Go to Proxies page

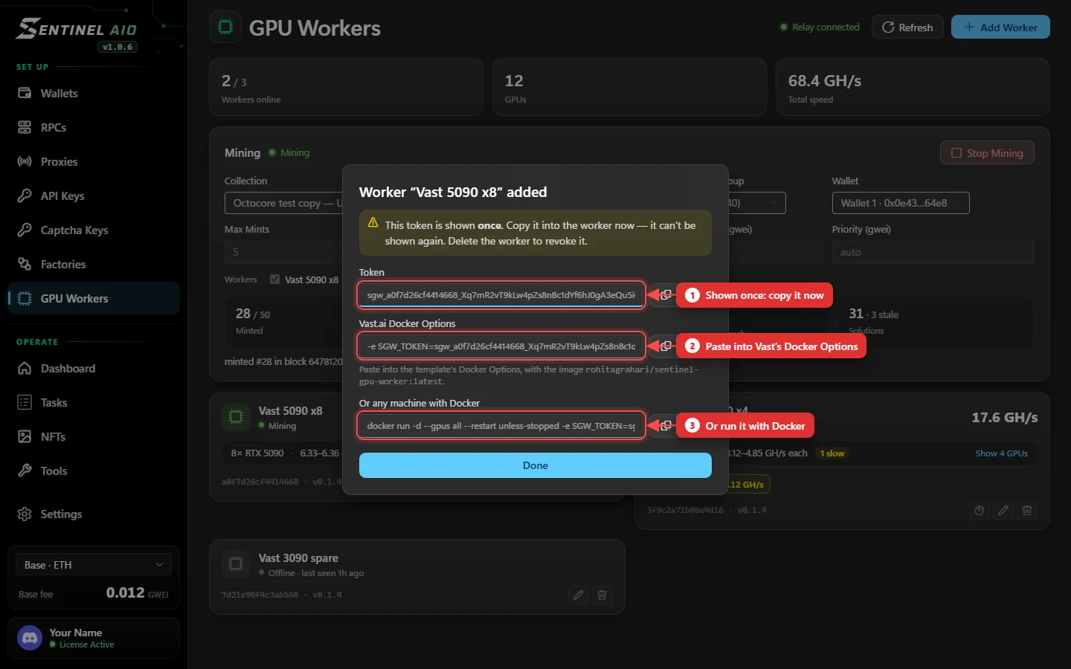pyautogui.click(x=94, y=161)
